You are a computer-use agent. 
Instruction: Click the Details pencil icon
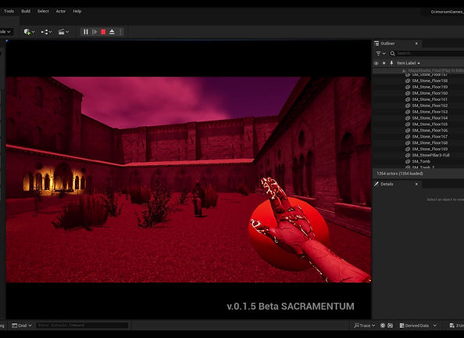(x=377, y=184)
